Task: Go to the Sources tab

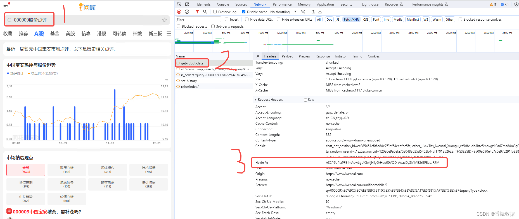Action: pyautogui.click(x=241, y=4)
